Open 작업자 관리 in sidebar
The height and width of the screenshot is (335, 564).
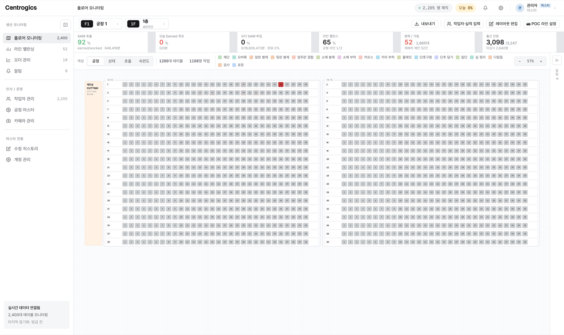(37, 99)
